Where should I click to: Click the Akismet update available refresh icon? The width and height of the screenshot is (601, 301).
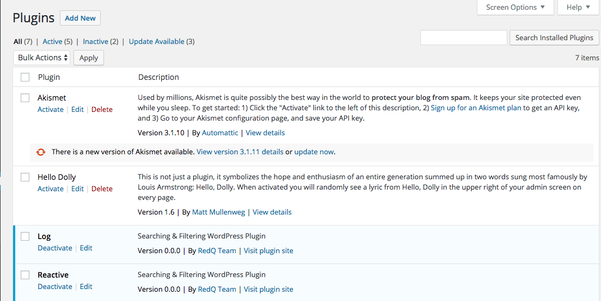click(41, 152)
